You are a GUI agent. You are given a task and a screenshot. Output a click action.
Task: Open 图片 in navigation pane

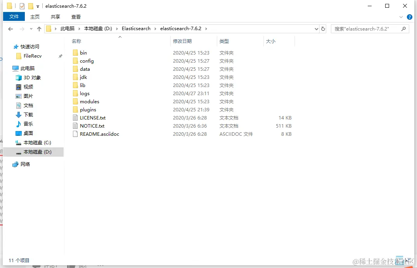tap(24, 96)
